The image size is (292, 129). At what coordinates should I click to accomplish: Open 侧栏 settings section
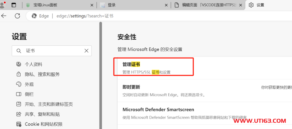pos(29,94)
